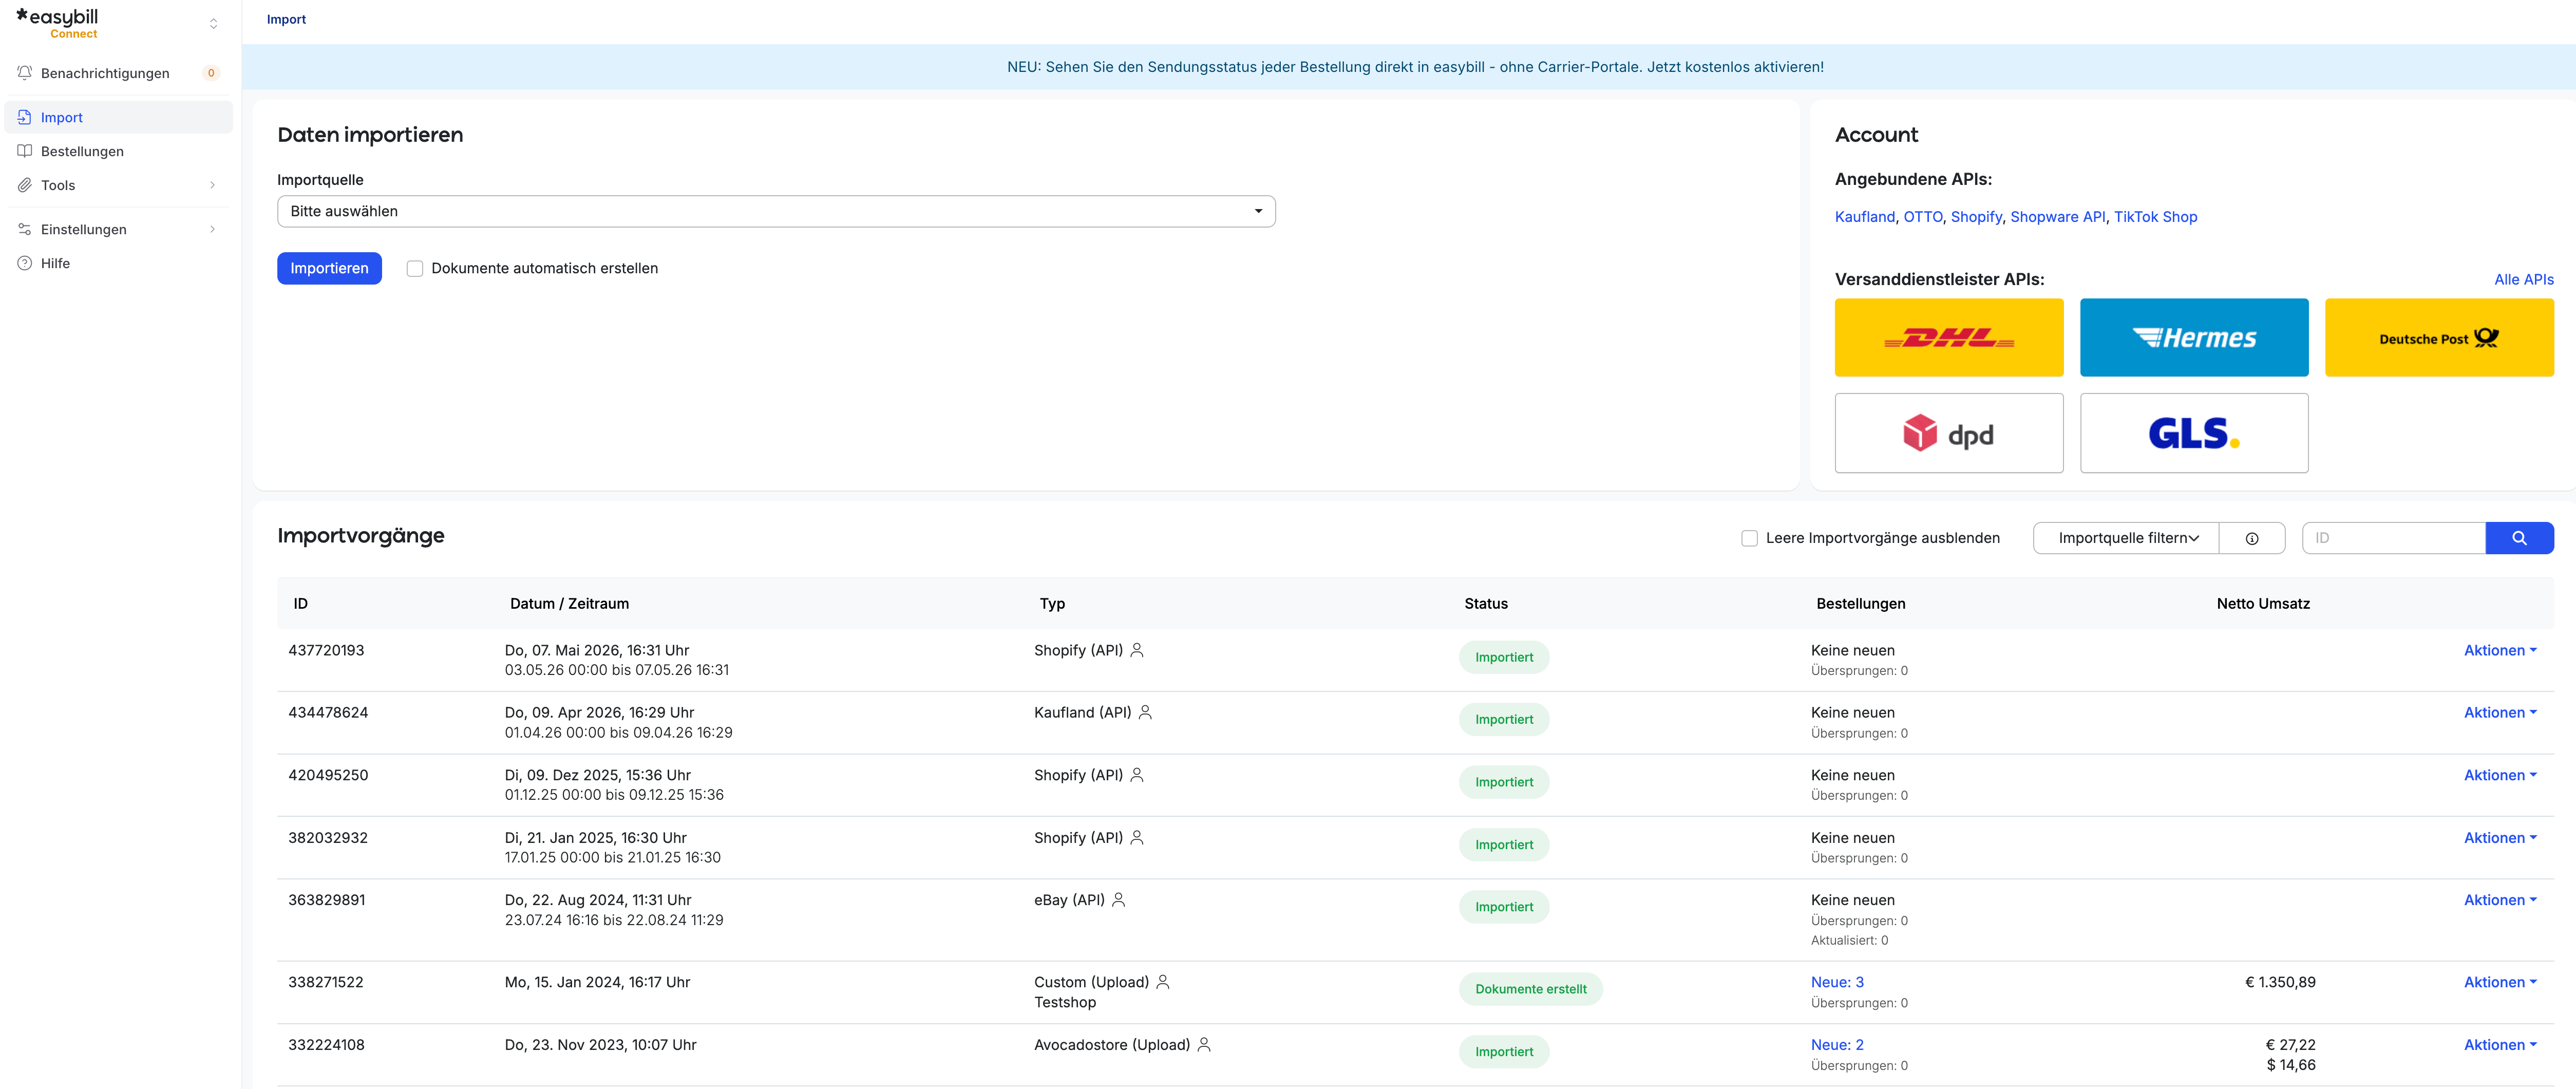
Task: Click the magnifier search button next to ID field
Action: click(x=2519, y=538)
